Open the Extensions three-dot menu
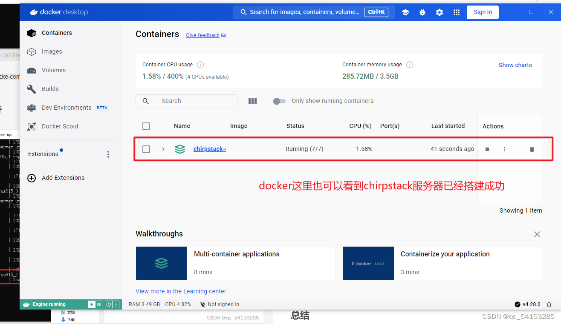 (x=108, y=154)
